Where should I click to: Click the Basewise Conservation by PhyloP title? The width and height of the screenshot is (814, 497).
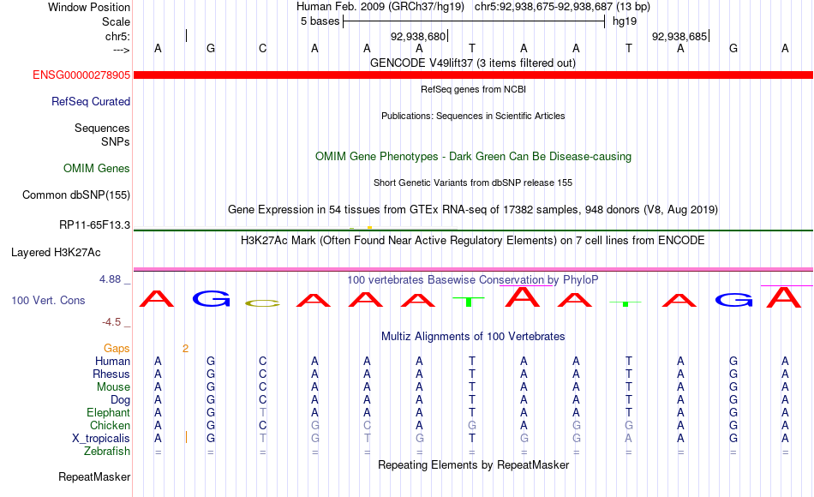[473, 280]
